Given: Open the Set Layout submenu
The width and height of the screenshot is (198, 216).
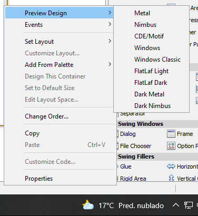Looking at the screenshot, I should point(59,42).
